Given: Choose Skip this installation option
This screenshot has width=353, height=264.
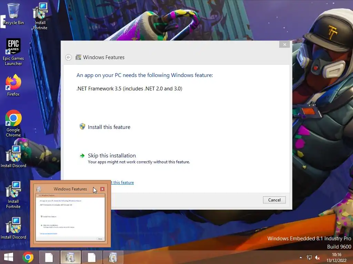Looking at the screenshot, I should coord(135,158).
